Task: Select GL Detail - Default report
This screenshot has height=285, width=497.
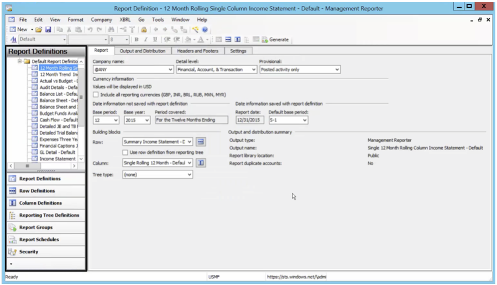Action: 57,152
